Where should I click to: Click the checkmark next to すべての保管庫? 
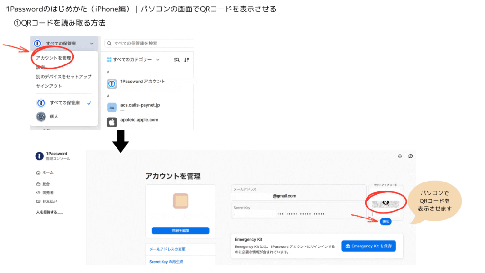(89, 103)
